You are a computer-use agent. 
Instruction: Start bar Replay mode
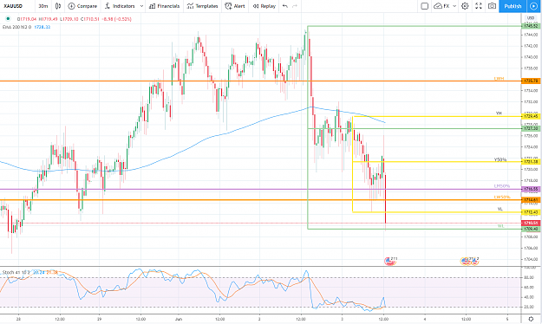(264, 6)
